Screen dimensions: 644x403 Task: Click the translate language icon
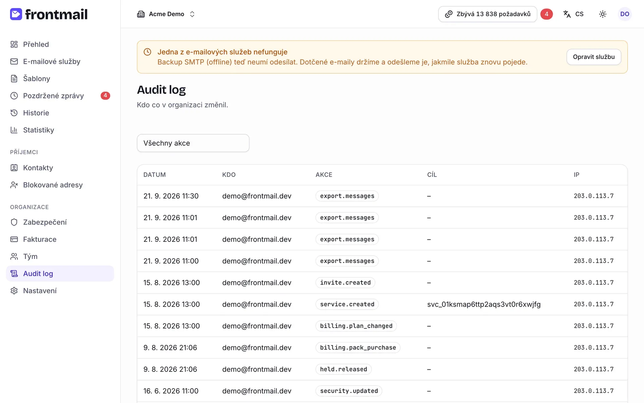pos(567,14)
